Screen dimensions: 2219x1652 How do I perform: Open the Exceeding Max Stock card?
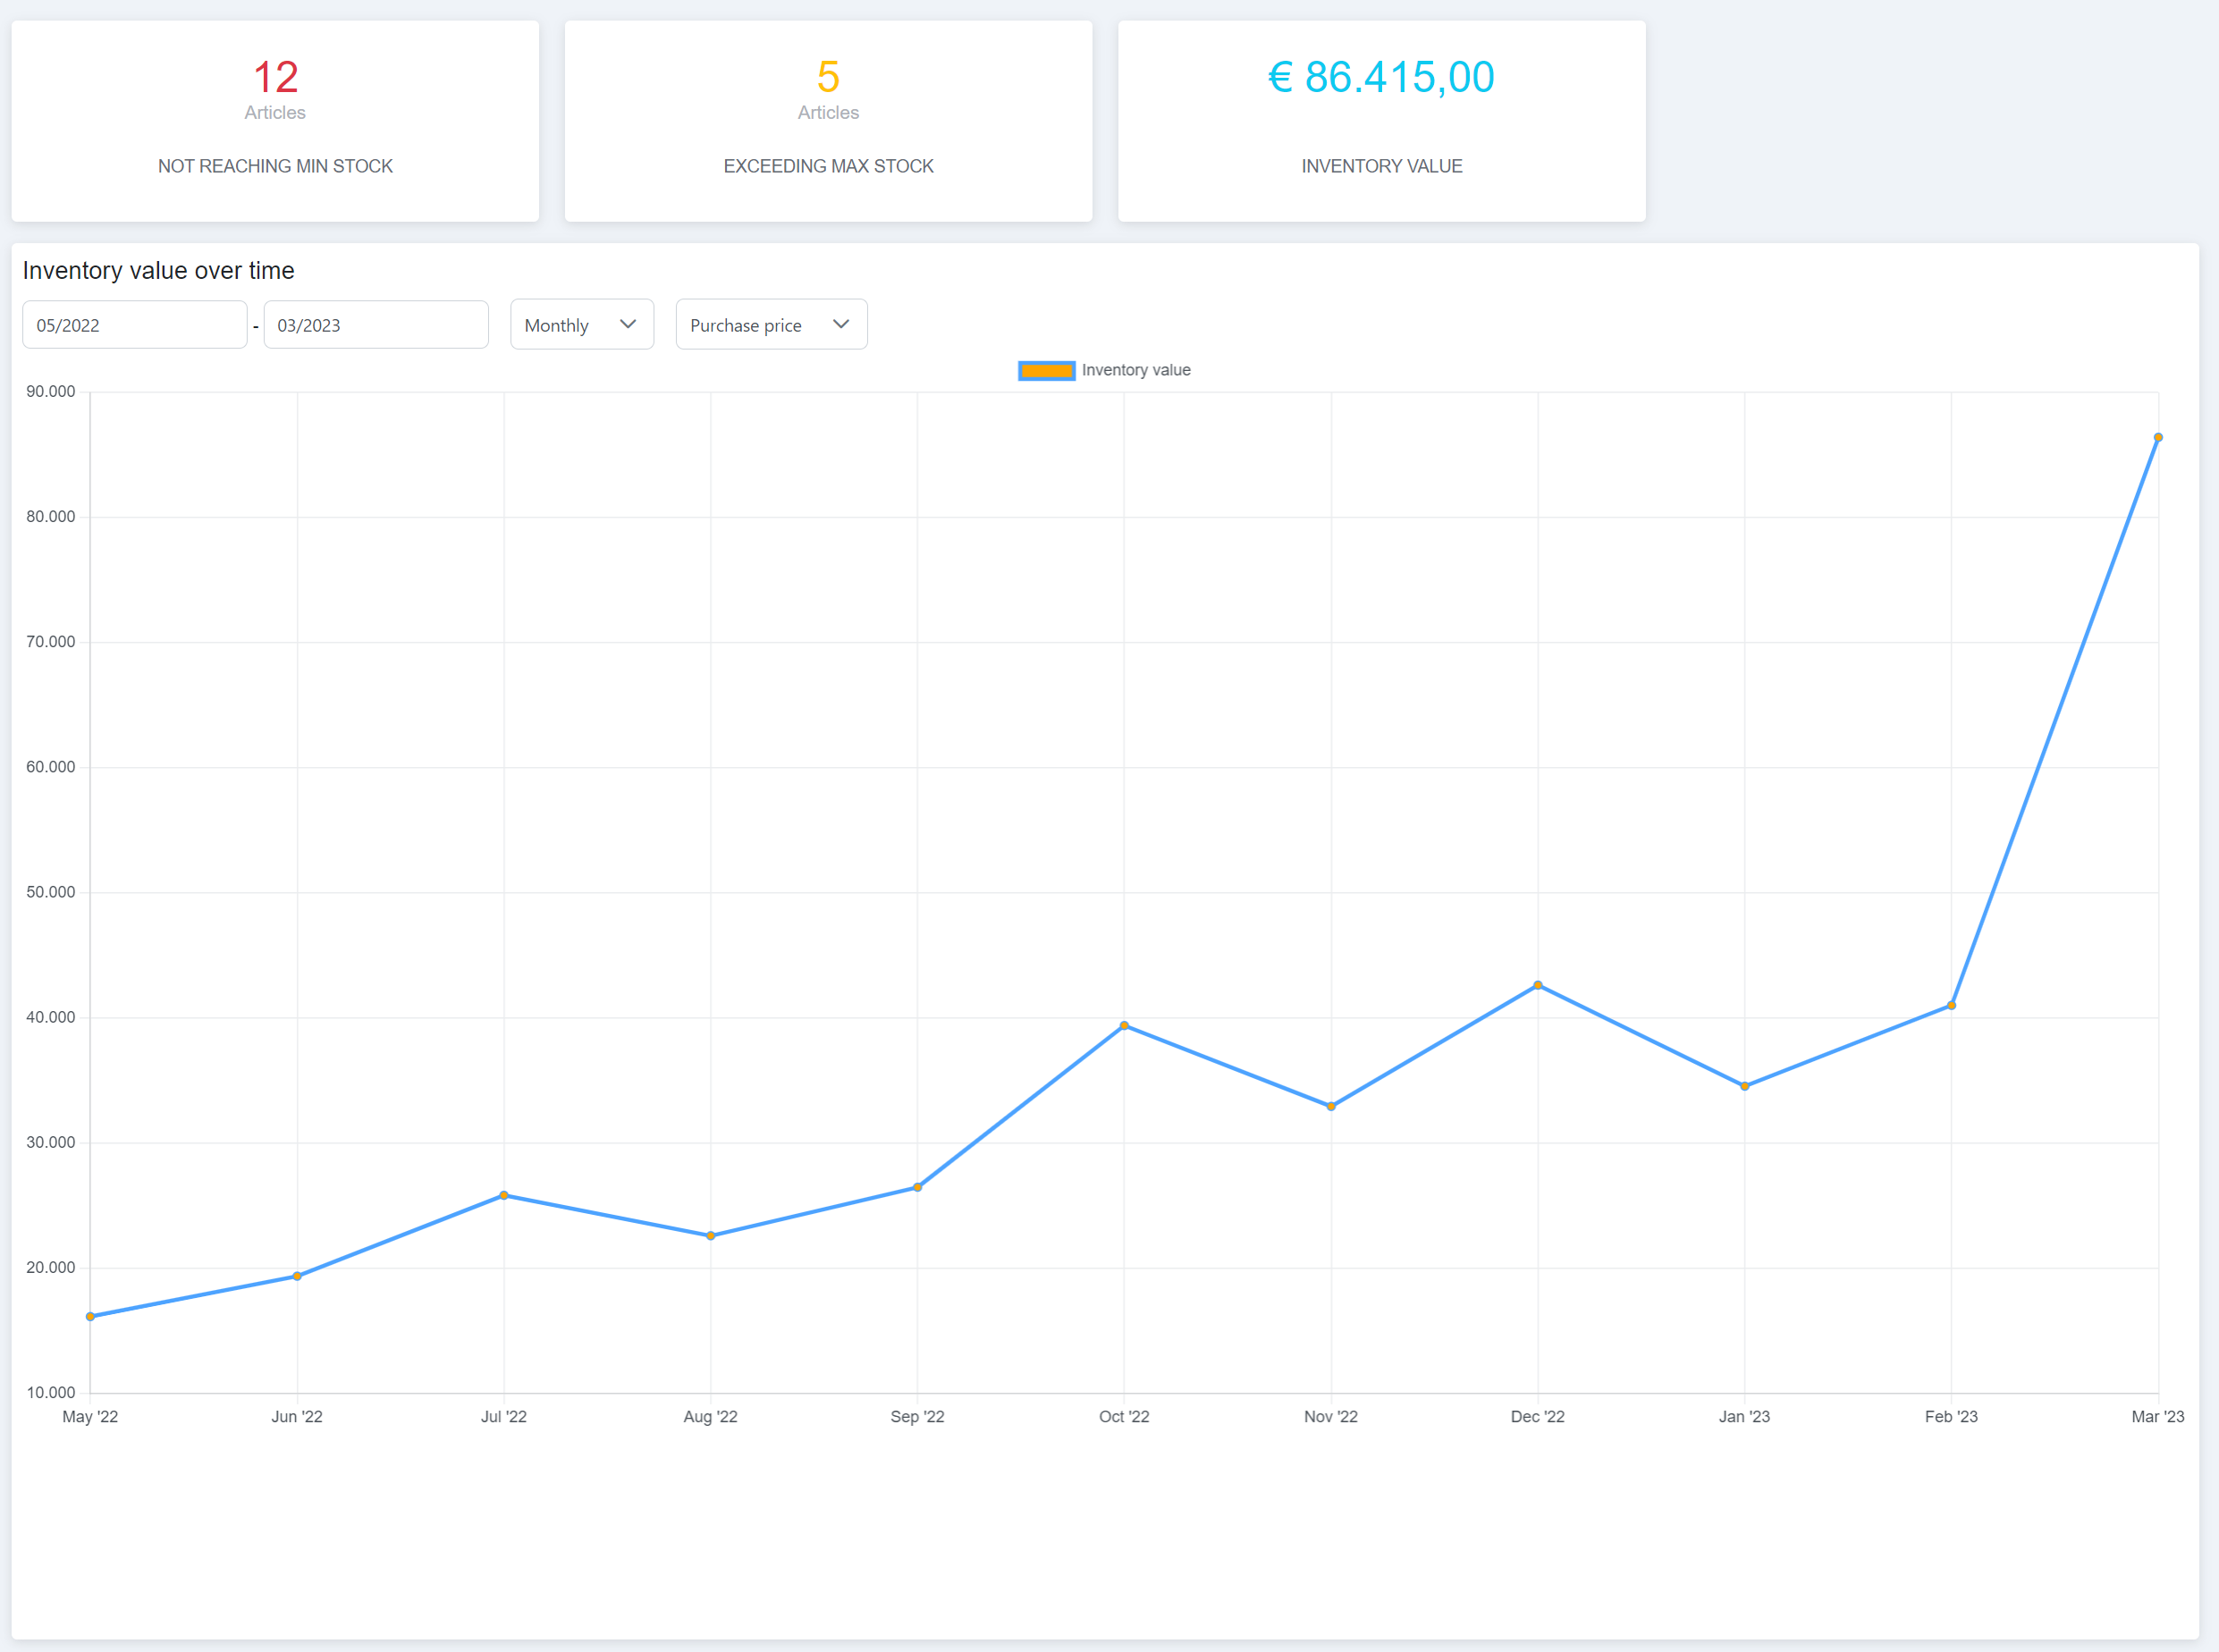coord(828,121)
